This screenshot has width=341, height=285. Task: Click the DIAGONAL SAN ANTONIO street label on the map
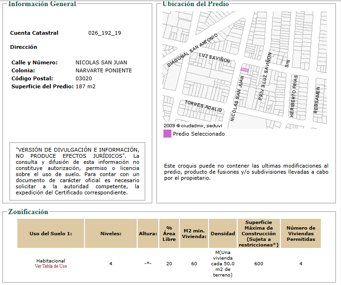[192, 50]
